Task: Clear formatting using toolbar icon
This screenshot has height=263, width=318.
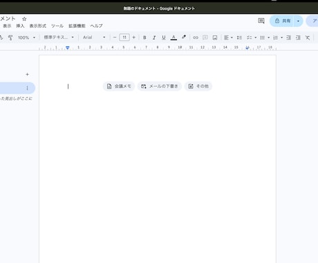Action: (x=308, y=37)
